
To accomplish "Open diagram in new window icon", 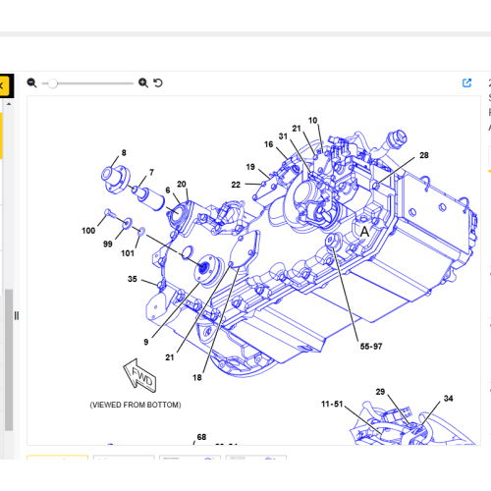I will [x=466, y=82].
